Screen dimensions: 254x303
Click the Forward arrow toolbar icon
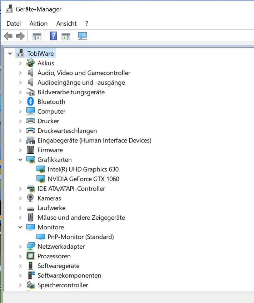pos(20,36)
